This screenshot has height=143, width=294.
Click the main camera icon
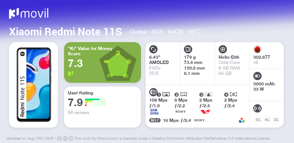tap(153, 92)
